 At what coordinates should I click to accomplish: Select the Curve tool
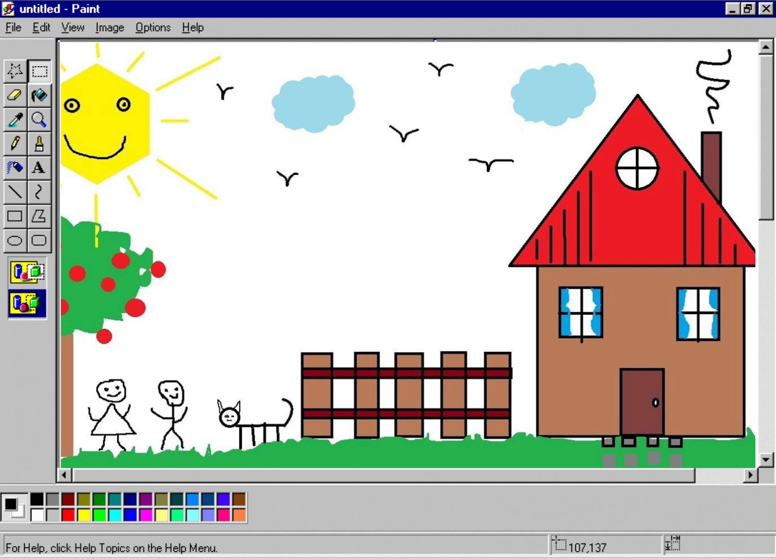coord(39,192)
